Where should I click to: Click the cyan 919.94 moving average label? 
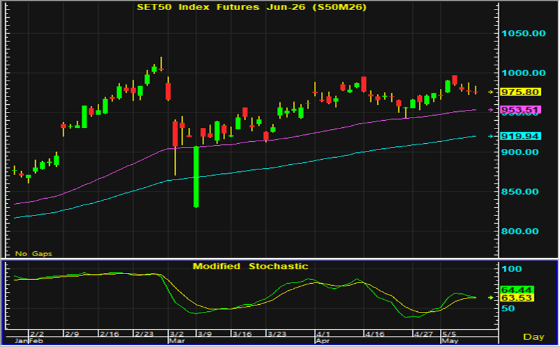click(520, 136)
